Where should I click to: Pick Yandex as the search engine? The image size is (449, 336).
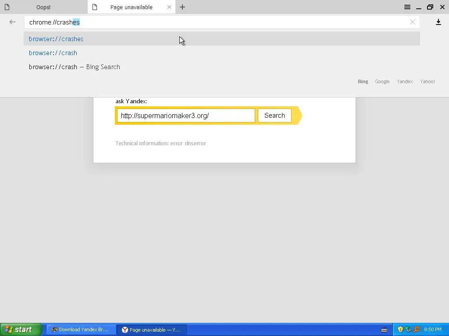click(x=405, y=81)
